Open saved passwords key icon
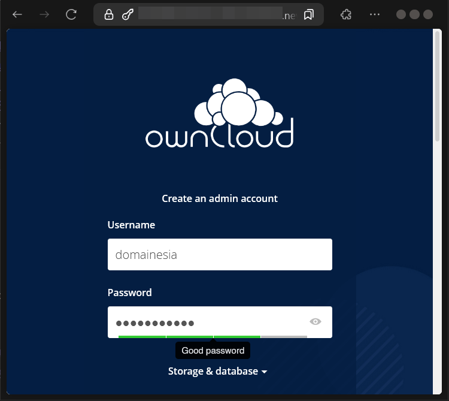The image size is (449, 401). [x=128, y=14]
